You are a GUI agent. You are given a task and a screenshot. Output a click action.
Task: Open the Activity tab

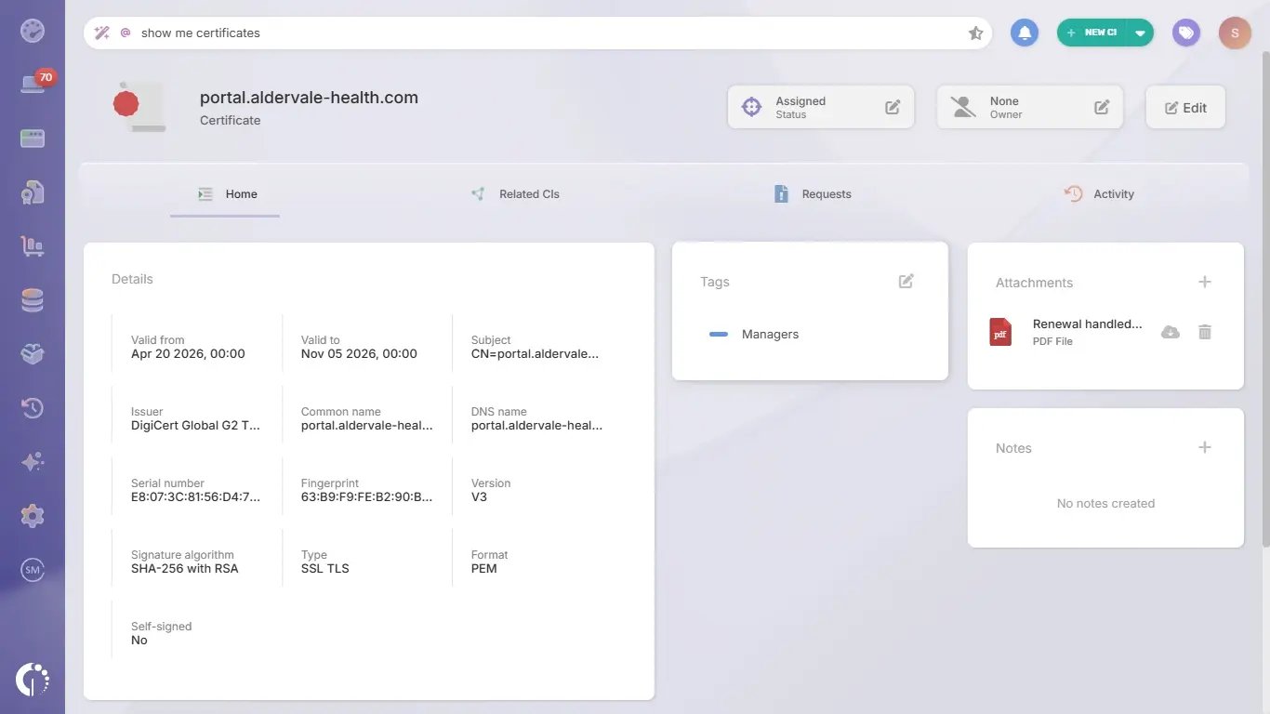pyautogui.click(x=1100, y=194)
